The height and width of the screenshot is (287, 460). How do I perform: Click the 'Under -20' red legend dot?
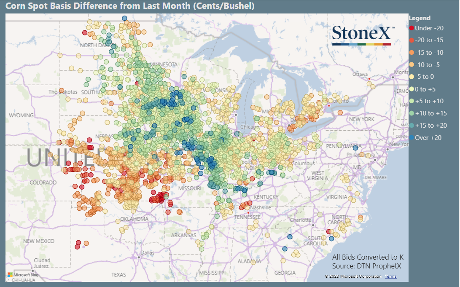[x=412, y=28]
